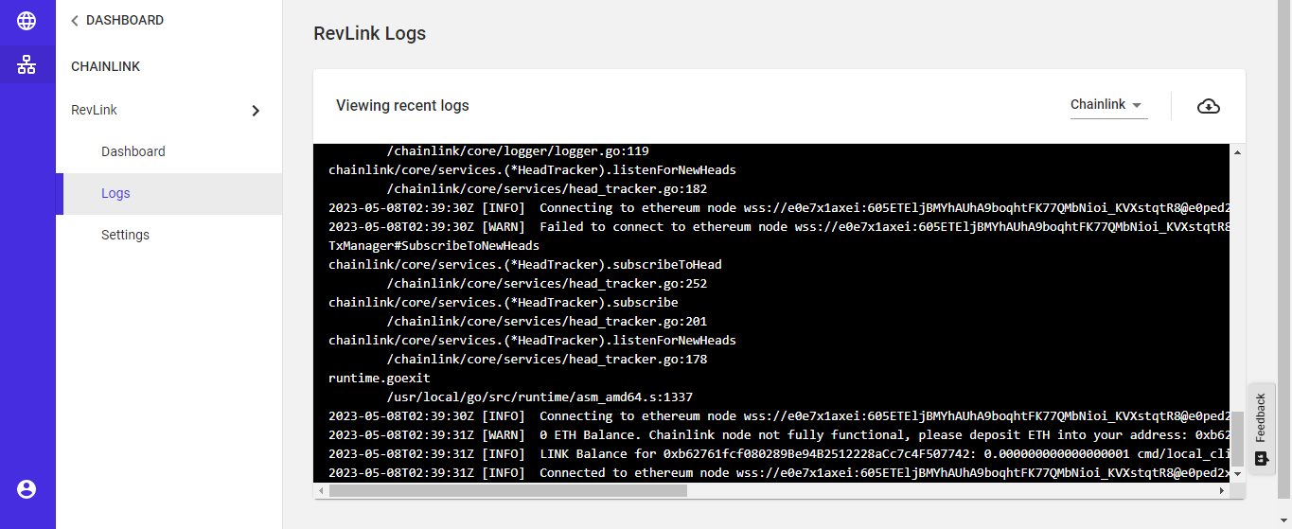1292x529 pixels.
Task: Click the '(*HeadTracker).subscribe' log line
Action: (x=504, y=302)
